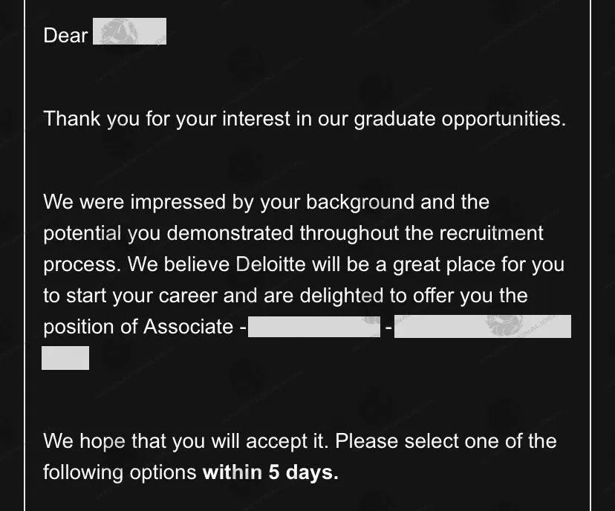This screenshot has height=511, width=615.
Task: Click the word "recruitment"
Action: [x=491, y=233]
